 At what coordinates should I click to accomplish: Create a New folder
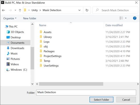point(30,18)
